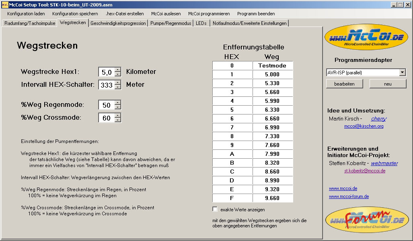
Task: Enable 'exakte Werte anzeigen' checkbox
Action: point(215,209)
